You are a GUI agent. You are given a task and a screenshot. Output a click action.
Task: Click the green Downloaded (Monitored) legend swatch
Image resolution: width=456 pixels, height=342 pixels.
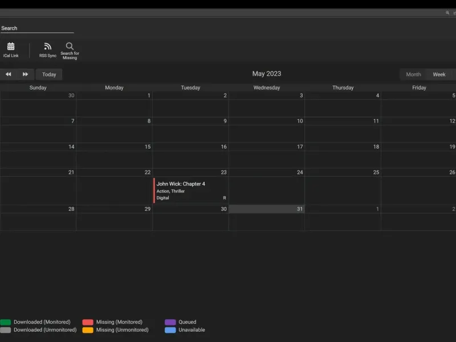click(6, 322)
